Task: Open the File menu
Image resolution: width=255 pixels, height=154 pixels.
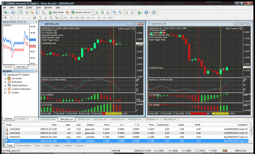Action: pos(4,7)
